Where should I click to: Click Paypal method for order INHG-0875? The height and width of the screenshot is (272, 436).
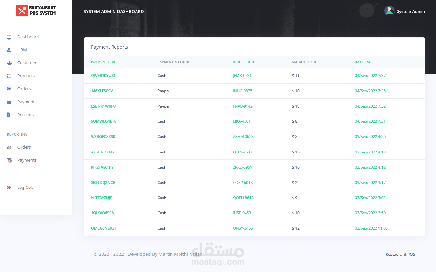pos(163,91)
